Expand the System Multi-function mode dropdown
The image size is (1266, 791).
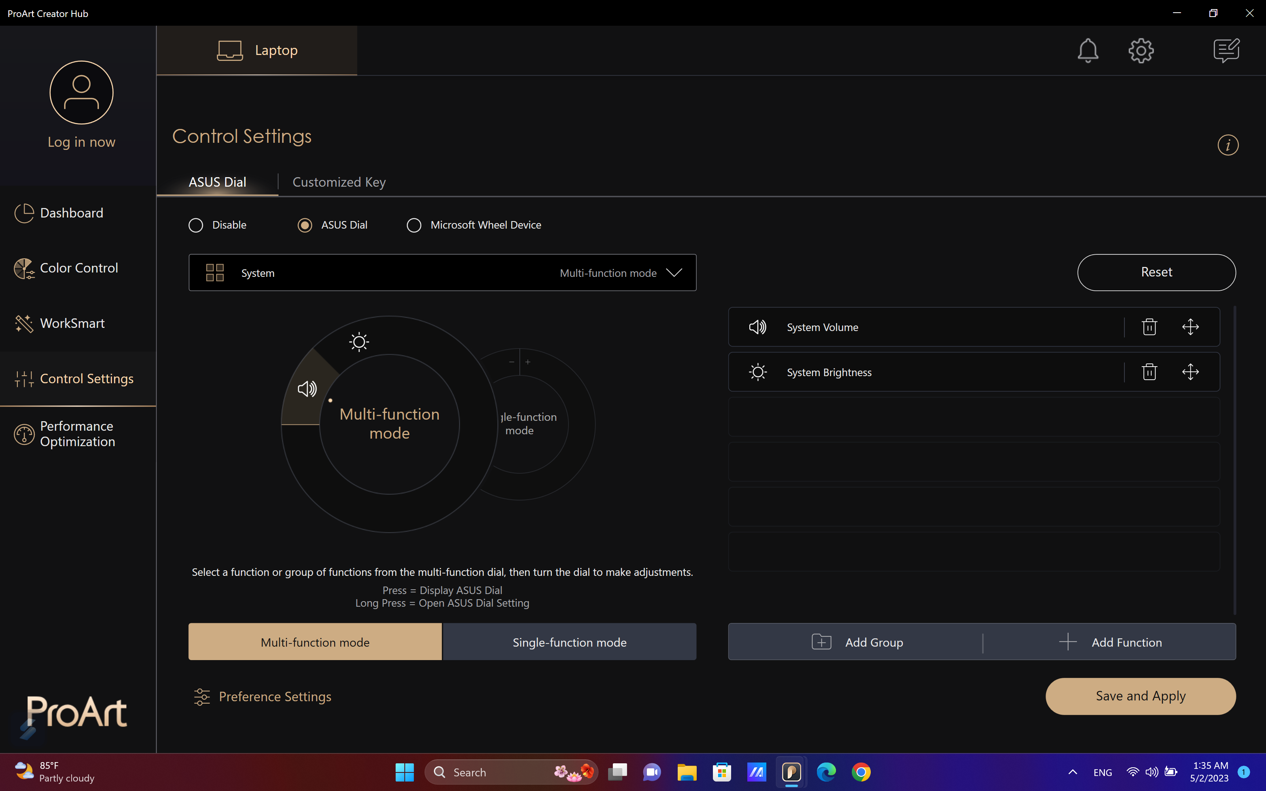coord(442,272)
